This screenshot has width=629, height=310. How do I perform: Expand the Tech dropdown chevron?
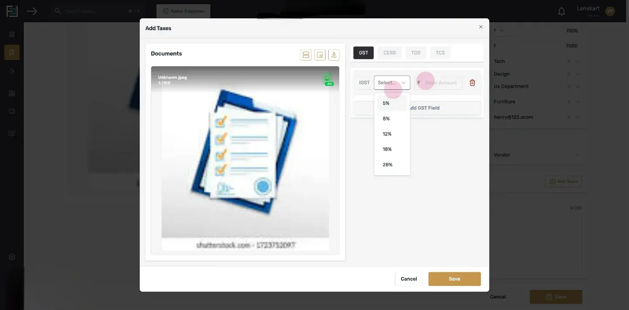pos(578,62)
